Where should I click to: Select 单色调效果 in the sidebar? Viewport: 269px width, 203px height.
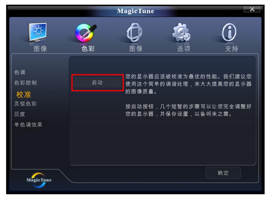[x=28, y=125]
